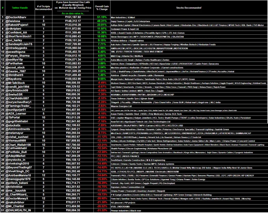268x213 pixels.
Task: Select the @FlamingoTrader_ handle
Action: click(18, 106)
